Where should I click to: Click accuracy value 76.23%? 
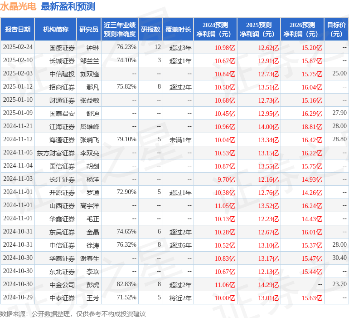[x=126, y=47]
